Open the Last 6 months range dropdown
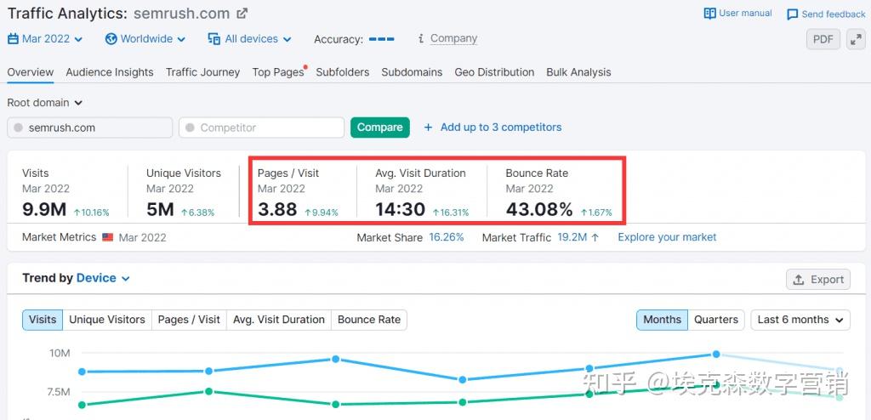This screenshot has height=420, width=871. pos(800,320)
